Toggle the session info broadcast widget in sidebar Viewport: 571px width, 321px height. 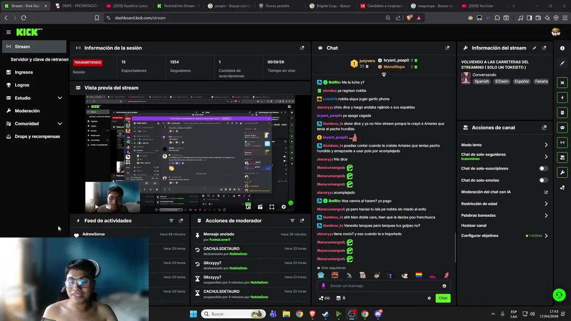562,143
